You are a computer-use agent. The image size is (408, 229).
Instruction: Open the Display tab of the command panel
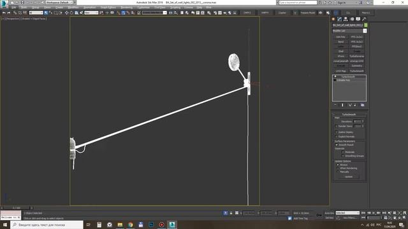click(358, 19)
